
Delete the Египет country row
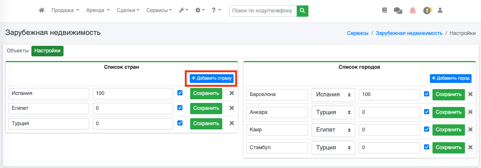(231, 108)
